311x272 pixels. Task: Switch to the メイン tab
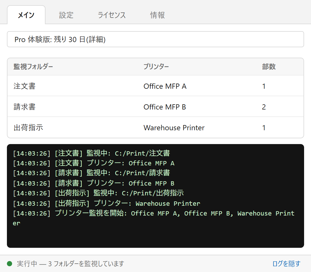pyautogui.click(x=26, y=15)
